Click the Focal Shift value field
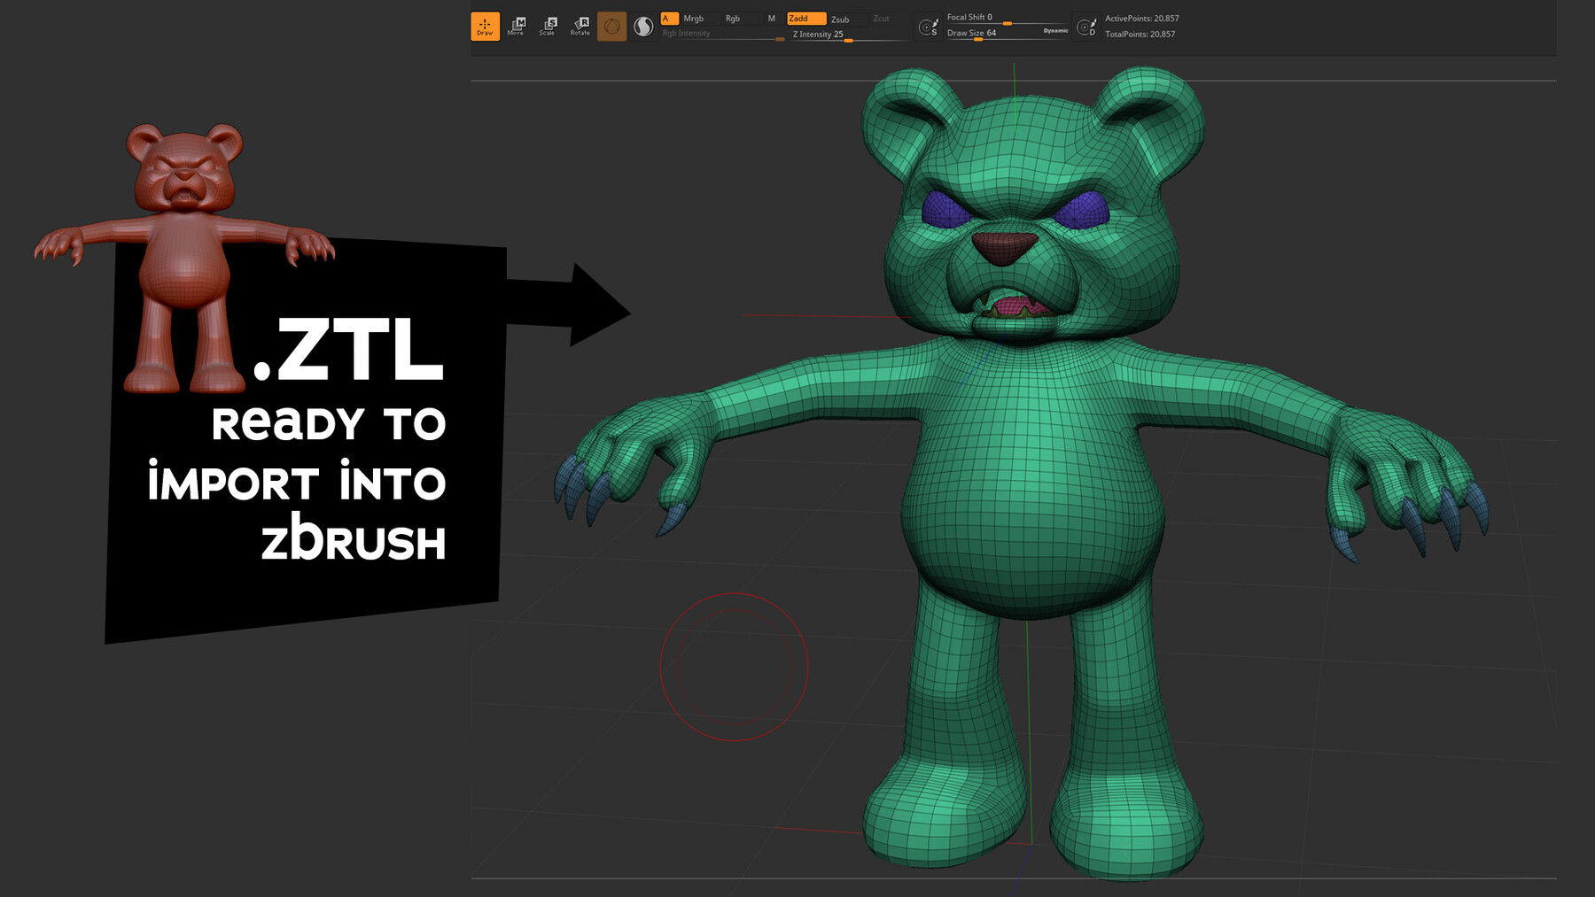The width and height of the screenshot is (1595, 897). pyautogui.click(x=973, y=15)
